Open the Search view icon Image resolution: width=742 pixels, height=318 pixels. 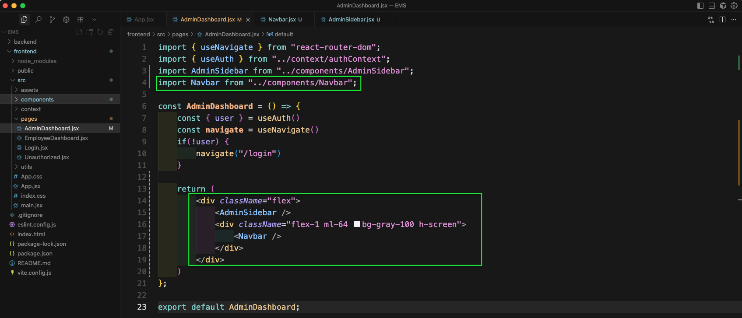pos(39,19)
